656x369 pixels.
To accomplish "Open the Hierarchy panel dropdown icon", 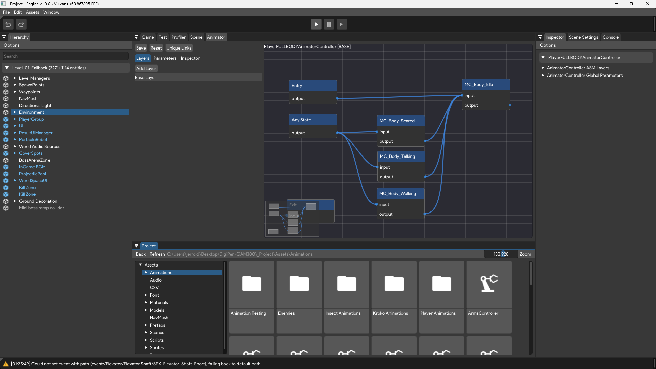I will pyautogui.click(x=4, y=37).
